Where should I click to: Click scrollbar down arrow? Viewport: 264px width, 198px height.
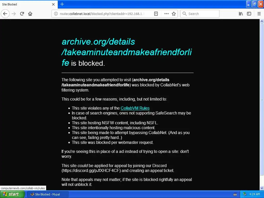coord(262,188)
